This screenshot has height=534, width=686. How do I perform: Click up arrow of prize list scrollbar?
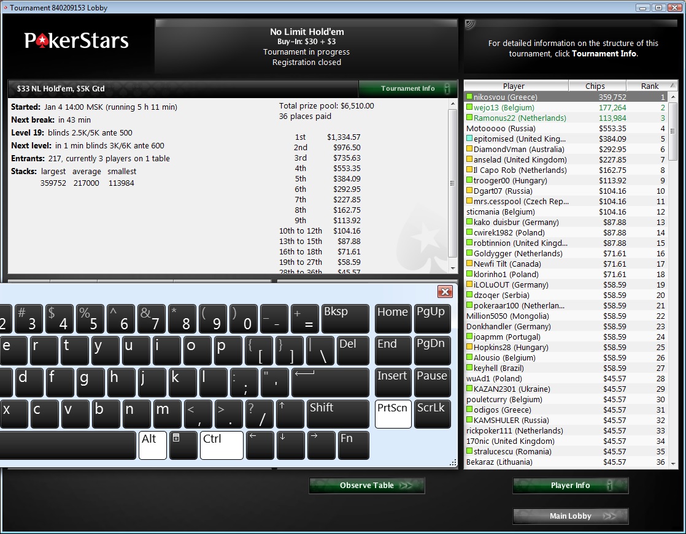click(452, 104)
